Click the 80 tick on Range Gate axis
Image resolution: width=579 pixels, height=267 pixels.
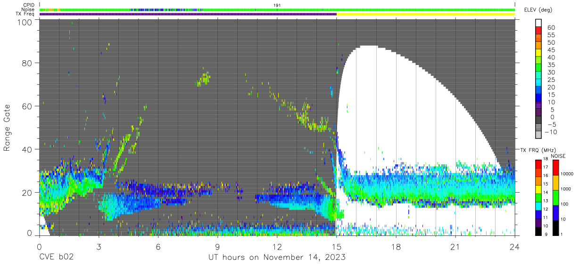pos(27,63)
